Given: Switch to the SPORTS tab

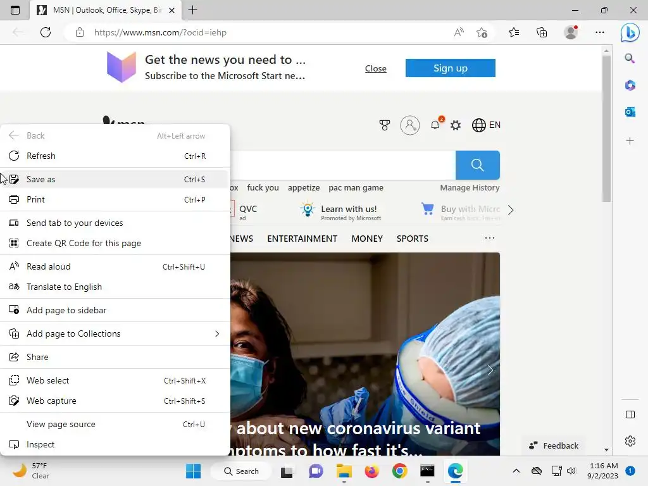Looking at the screenshot, I should point(413,239).
